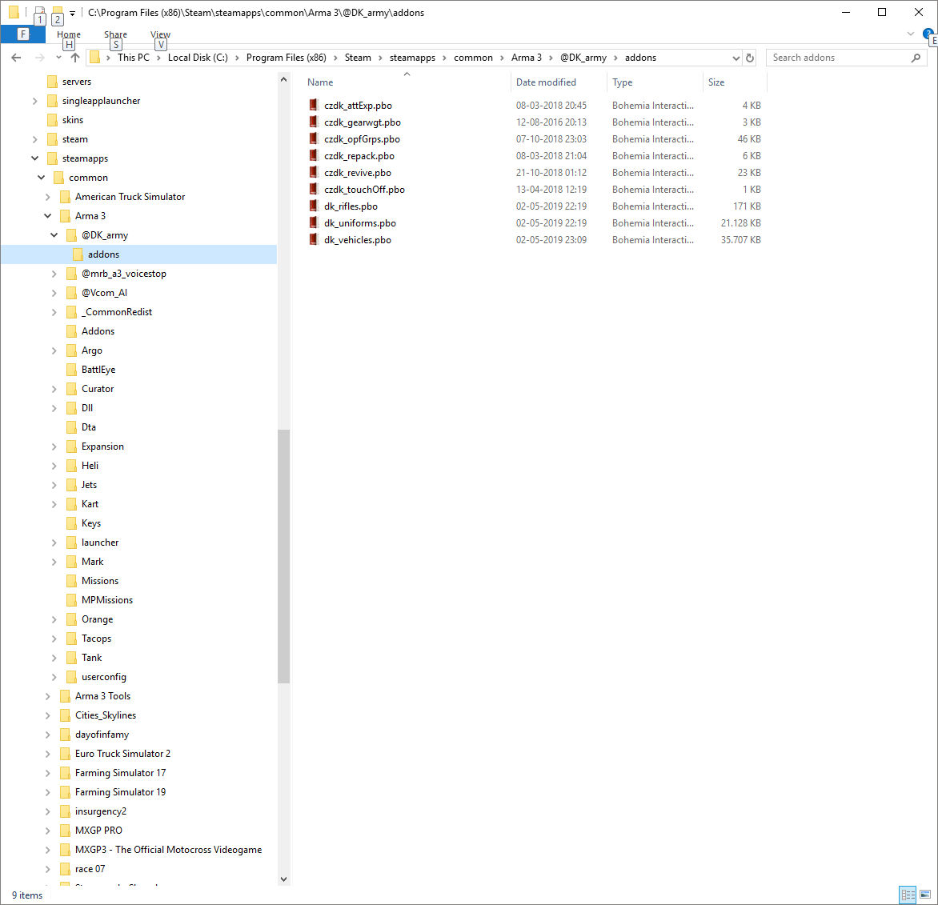Click the czdk_gearwgt.pbo file icon

coord(313,122)
